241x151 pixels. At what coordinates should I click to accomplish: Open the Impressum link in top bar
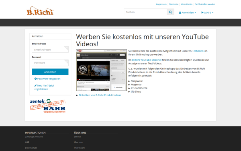click(x=161, y=4)
